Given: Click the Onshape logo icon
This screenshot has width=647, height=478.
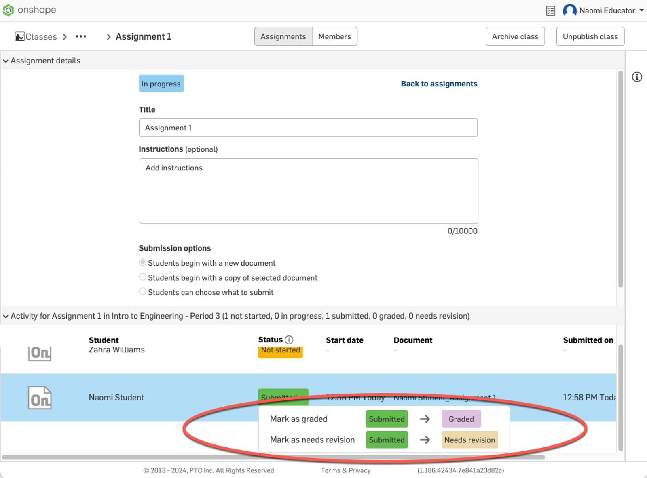Looking at the screenshot, I should tap(8, 10).
